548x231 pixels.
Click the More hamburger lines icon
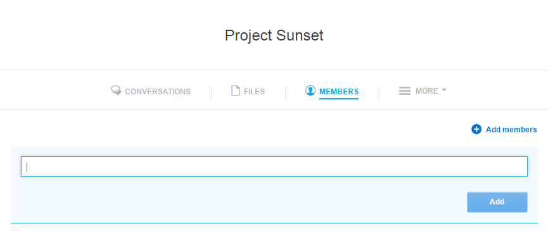click(x=405, y=91)
